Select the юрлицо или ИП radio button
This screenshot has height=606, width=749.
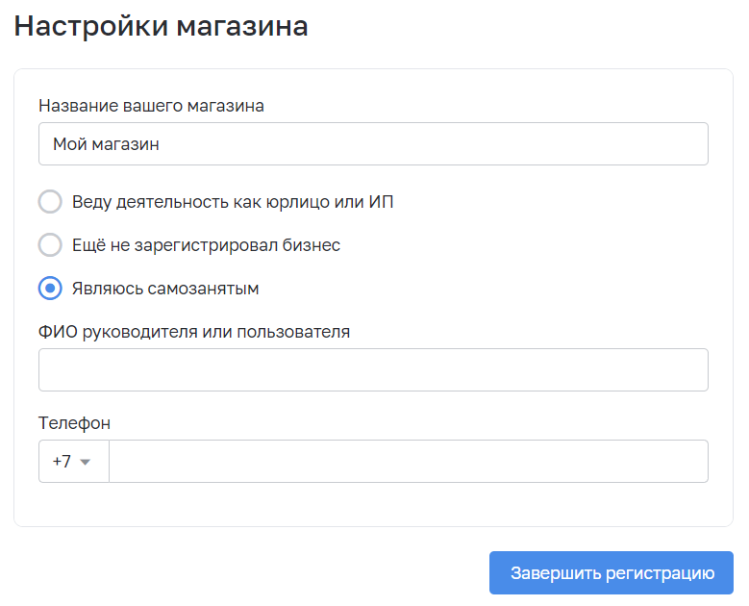point(50,202)
